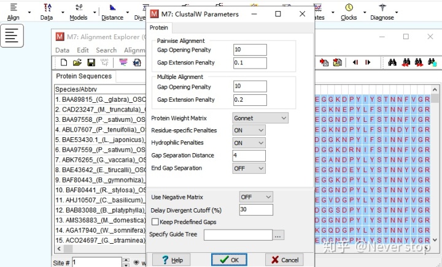Viewport: 442px width, 267px height.
Task: Click Pairwise Gap Extension Penalty field
Action: 250,62
